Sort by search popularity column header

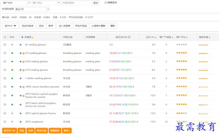point(204,37)
